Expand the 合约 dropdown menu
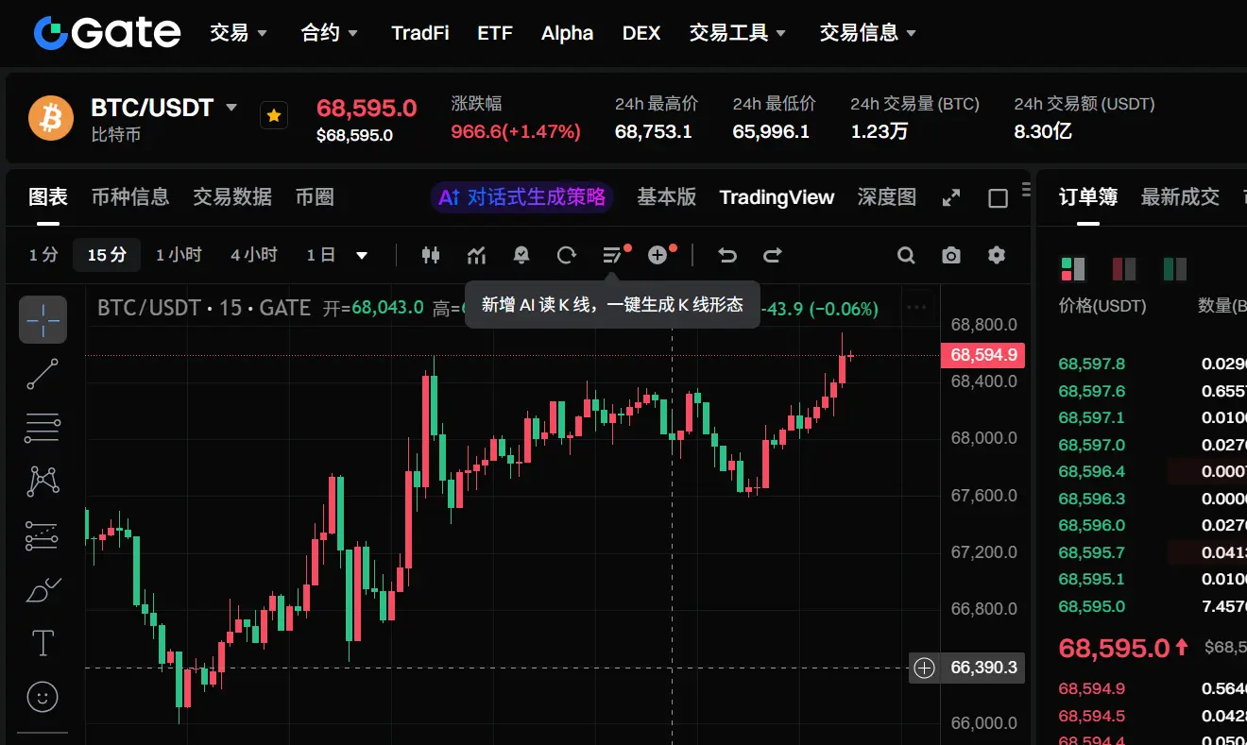 coord(329,33)
